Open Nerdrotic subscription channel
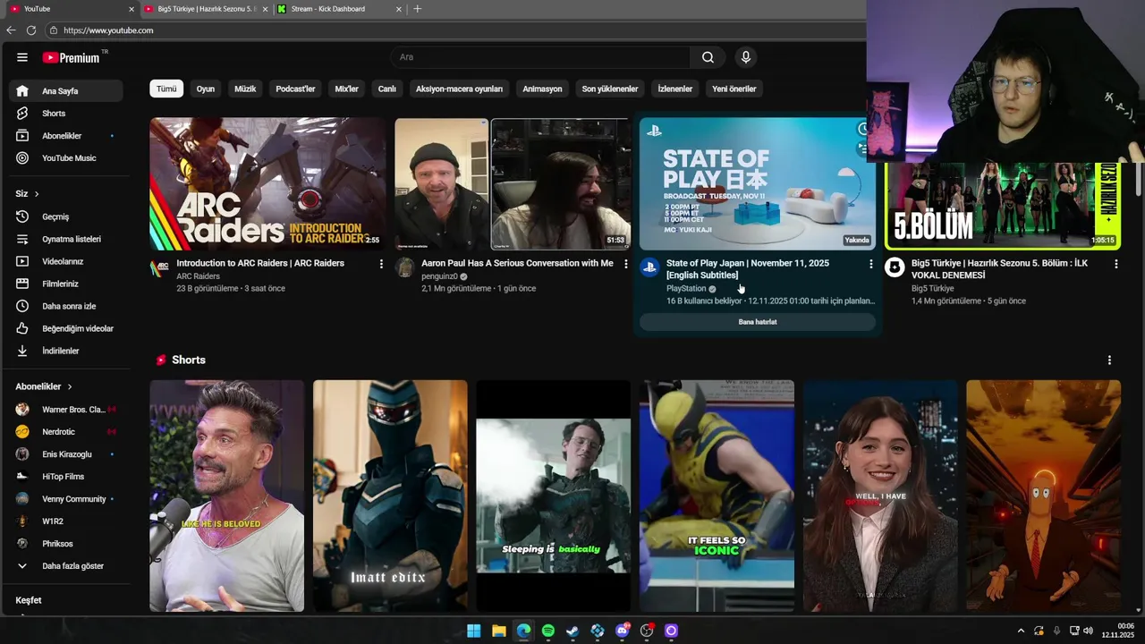 [66, 431]
